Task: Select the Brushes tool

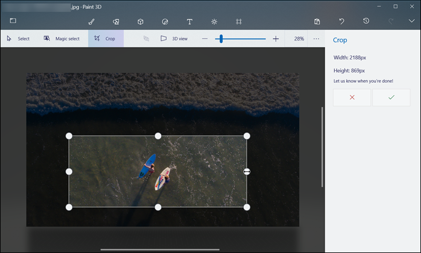Action: click(x=91, y=22)
